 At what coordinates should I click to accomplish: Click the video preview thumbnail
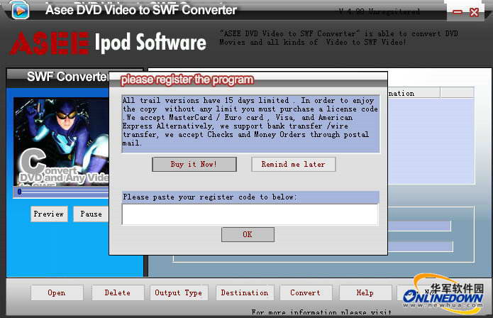tap(62, 141)
